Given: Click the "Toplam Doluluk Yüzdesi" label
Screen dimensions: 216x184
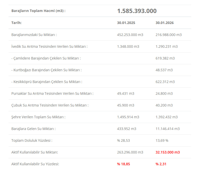Looking at the screenshot, I should click(32, 140).
